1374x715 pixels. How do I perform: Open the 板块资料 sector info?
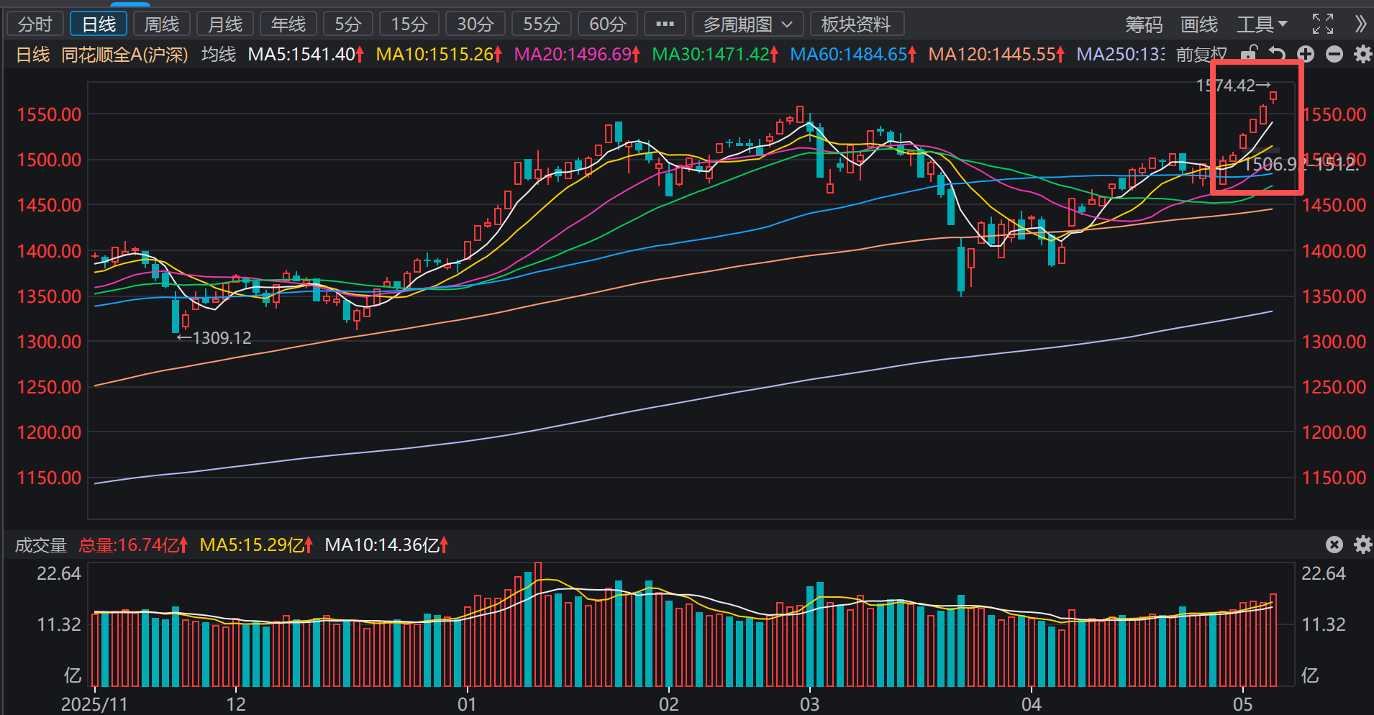(x=857, y=24)
